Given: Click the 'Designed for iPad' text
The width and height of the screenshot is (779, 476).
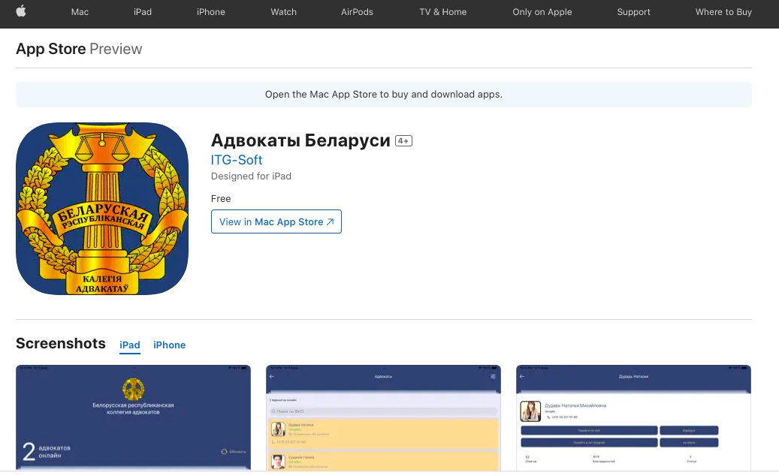Looking at the screenshot, I should (251, 176).
